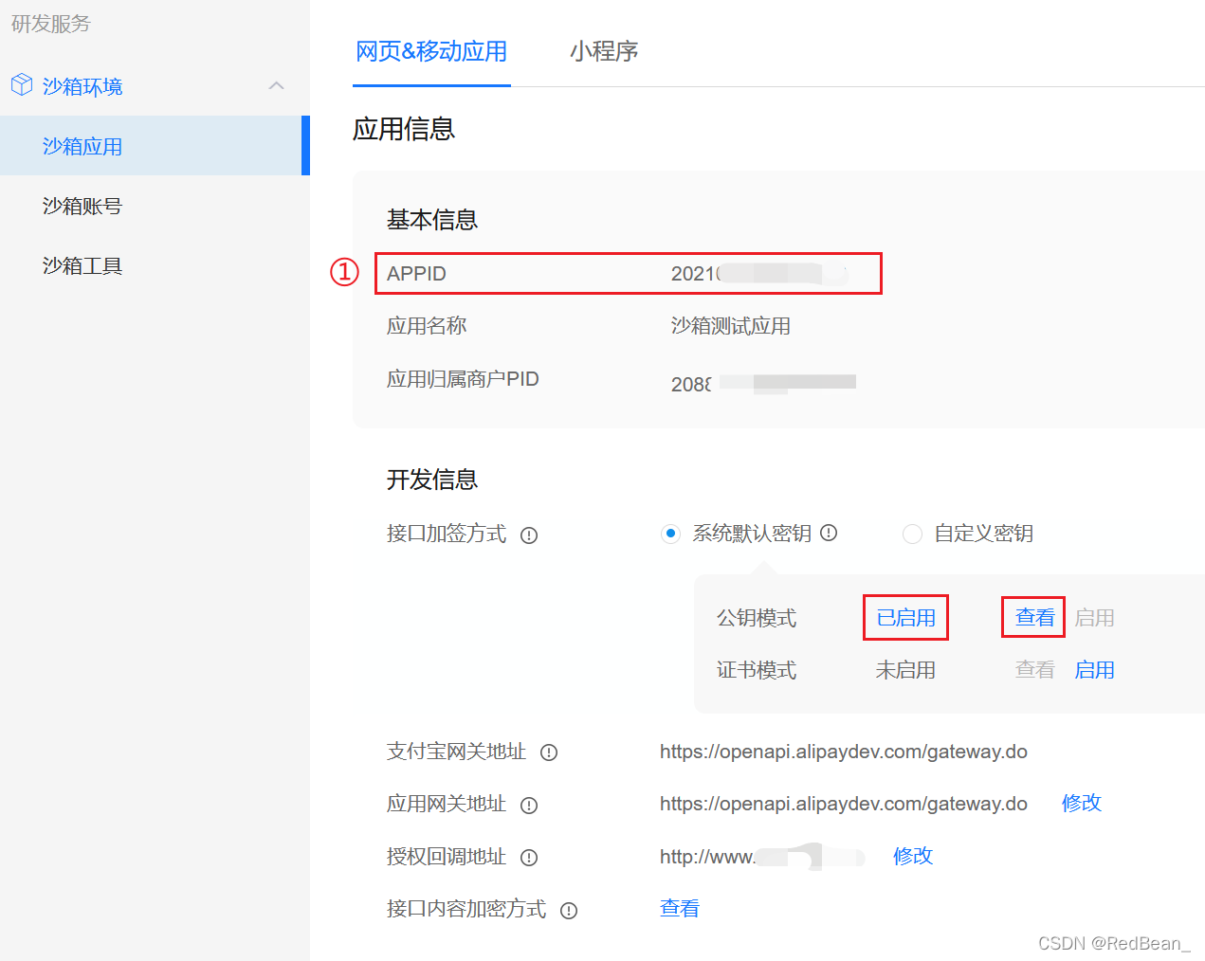This screenshot has height=961, width=1205.
Task: Click the 基本信息 section heading
Action: (x=432, y=220)
